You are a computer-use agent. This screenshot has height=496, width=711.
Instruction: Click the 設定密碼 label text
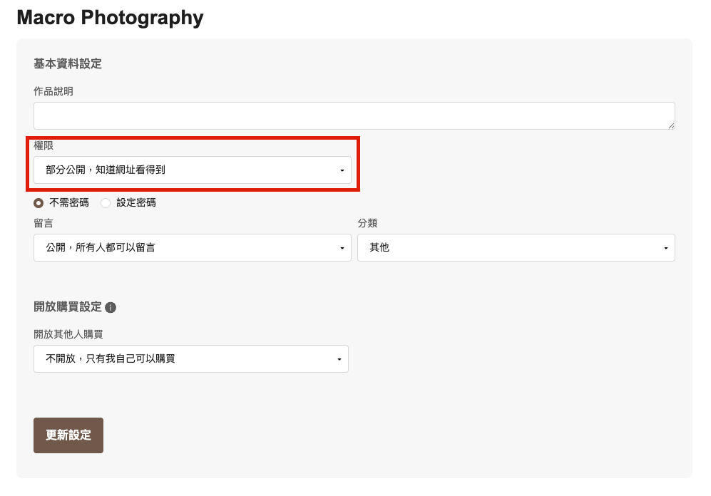pyautogui.click(x=135, y=202)
